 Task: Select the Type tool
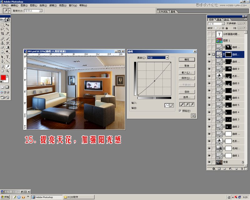click(x=7, y=57)
